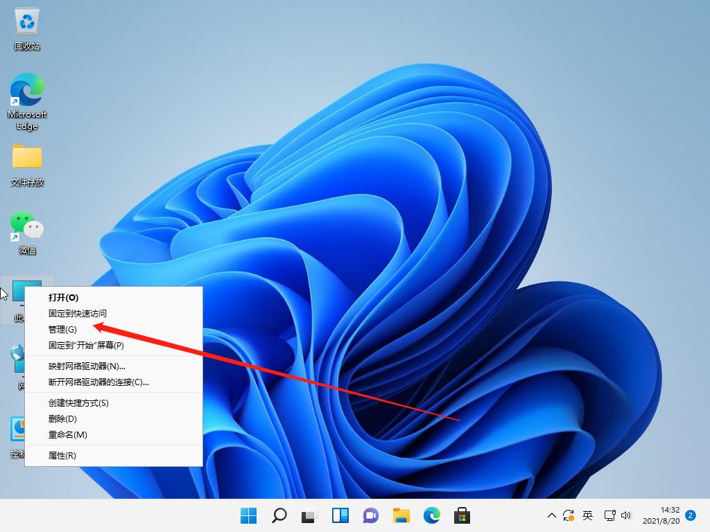Open File Explorer from the taskbar

point(401,515)
